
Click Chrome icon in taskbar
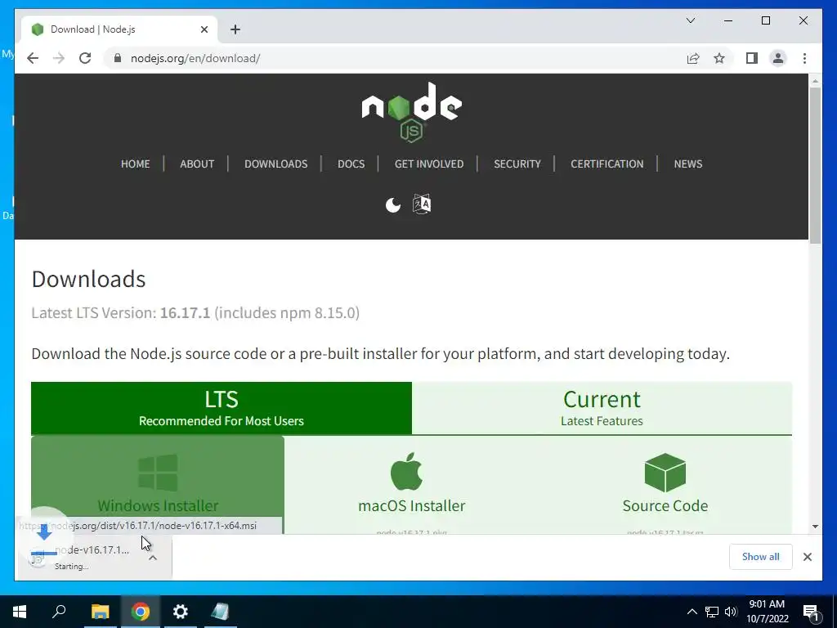141,612
